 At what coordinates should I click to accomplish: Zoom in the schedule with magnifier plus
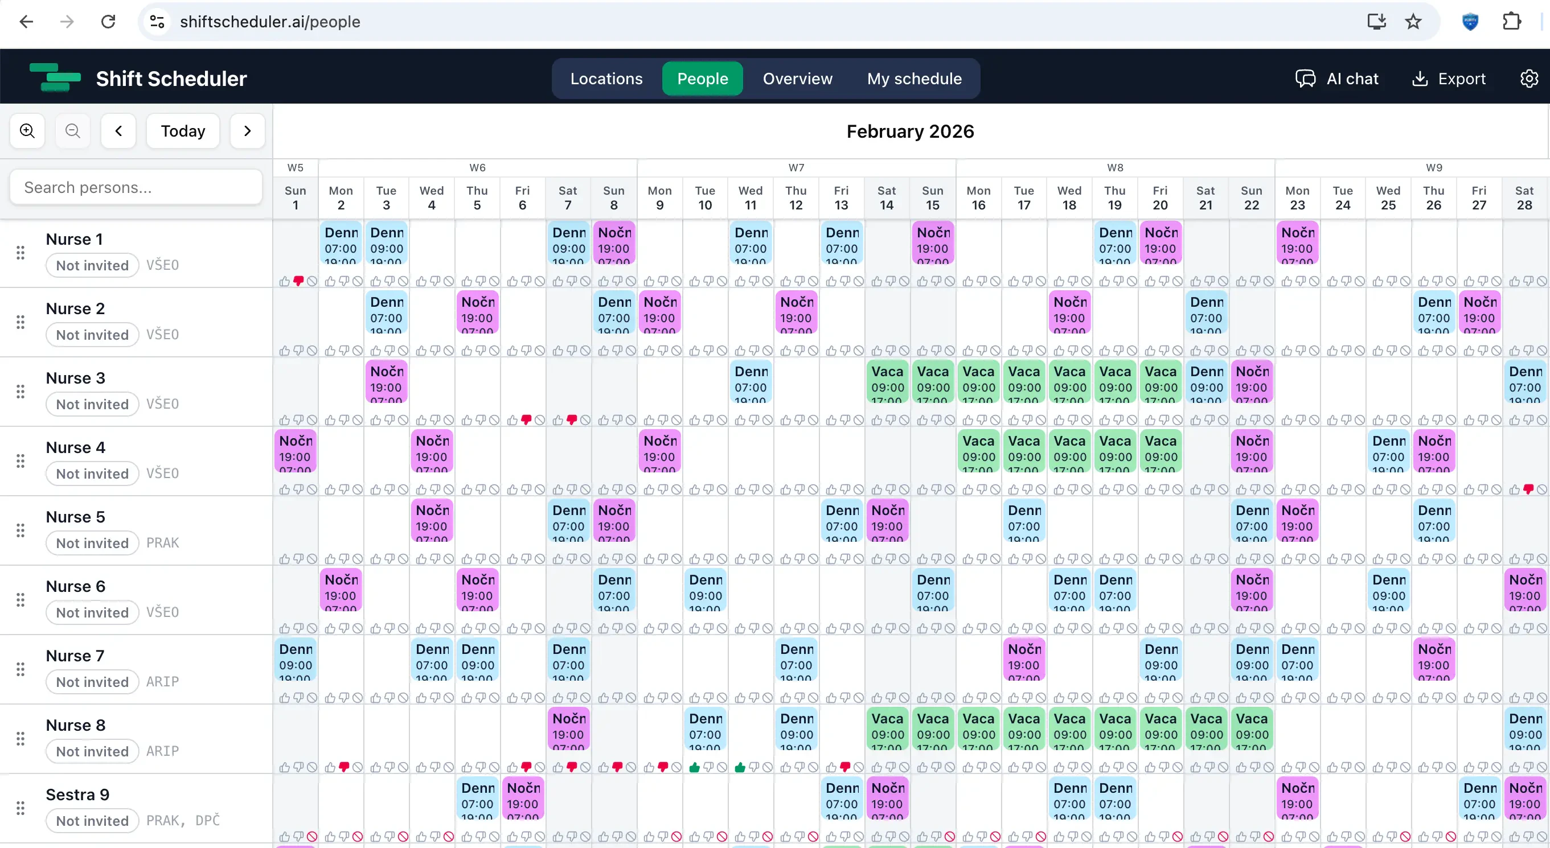[27, 130]
